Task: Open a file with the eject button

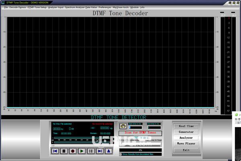Action: click(108, 151)
